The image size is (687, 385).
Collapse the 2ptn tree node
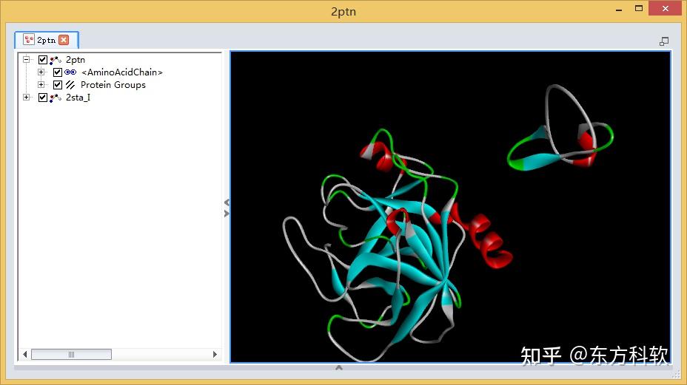click(27, 59)
